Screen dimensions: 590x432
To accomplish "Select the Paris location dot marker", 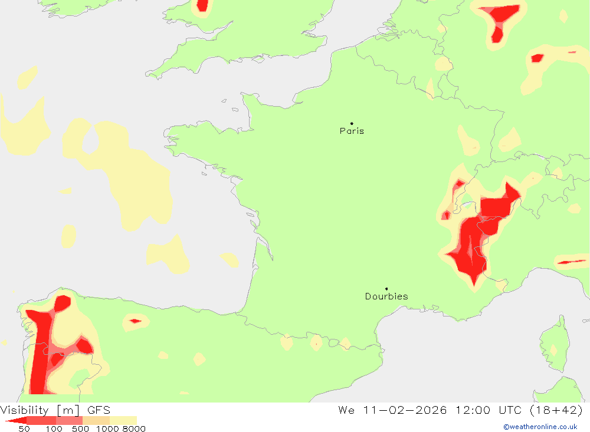I will coord(352,123).
